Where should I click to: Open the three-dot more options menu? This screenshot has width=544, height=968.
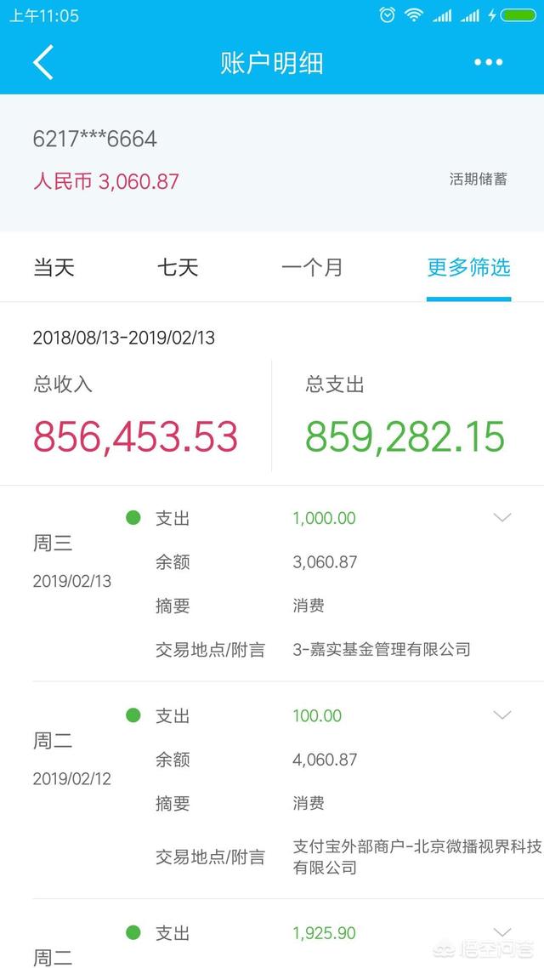[x=488, y=62]
